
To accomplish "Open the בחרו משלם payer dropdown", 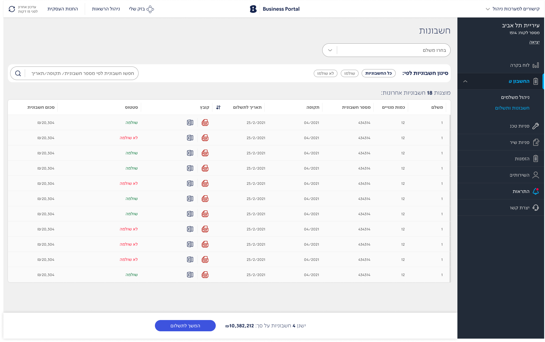I will (386, 50).
